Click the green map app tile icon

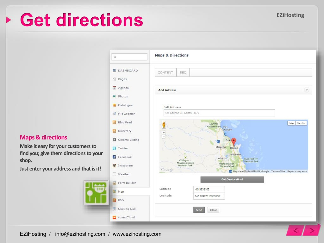pos(96,193)
